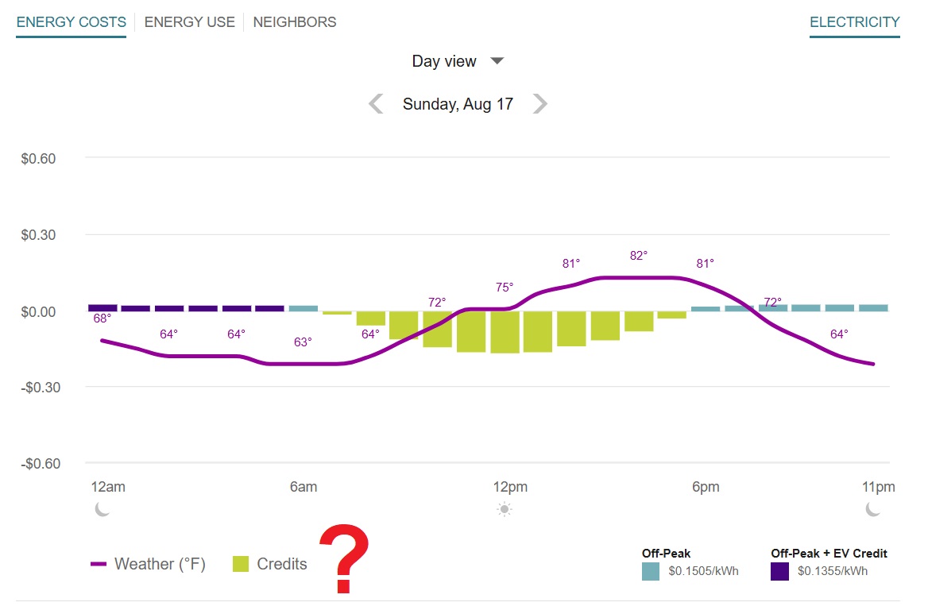Image resolution: width=928 pixels, height=610 pixels.
Task: Click the sun icon under 12pm
Action: point(505,509)
